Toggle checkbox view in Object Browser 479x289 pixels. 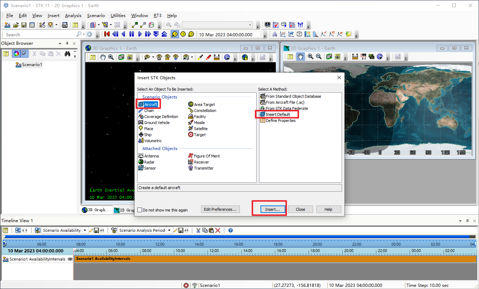[24, 54]
